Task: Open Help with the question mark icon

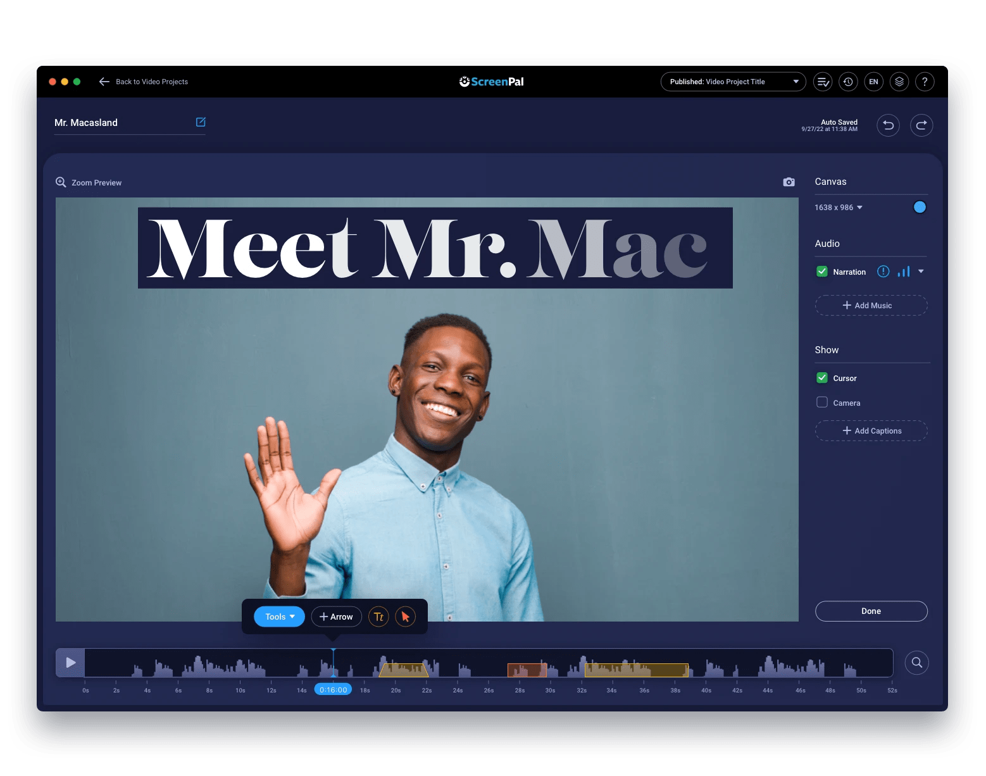Action: [x=925, y=82]
